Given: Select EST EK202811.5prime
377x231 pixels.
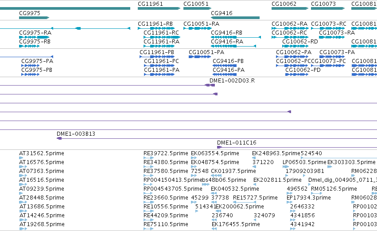Looking at the screenshot, I should point(277,180).
